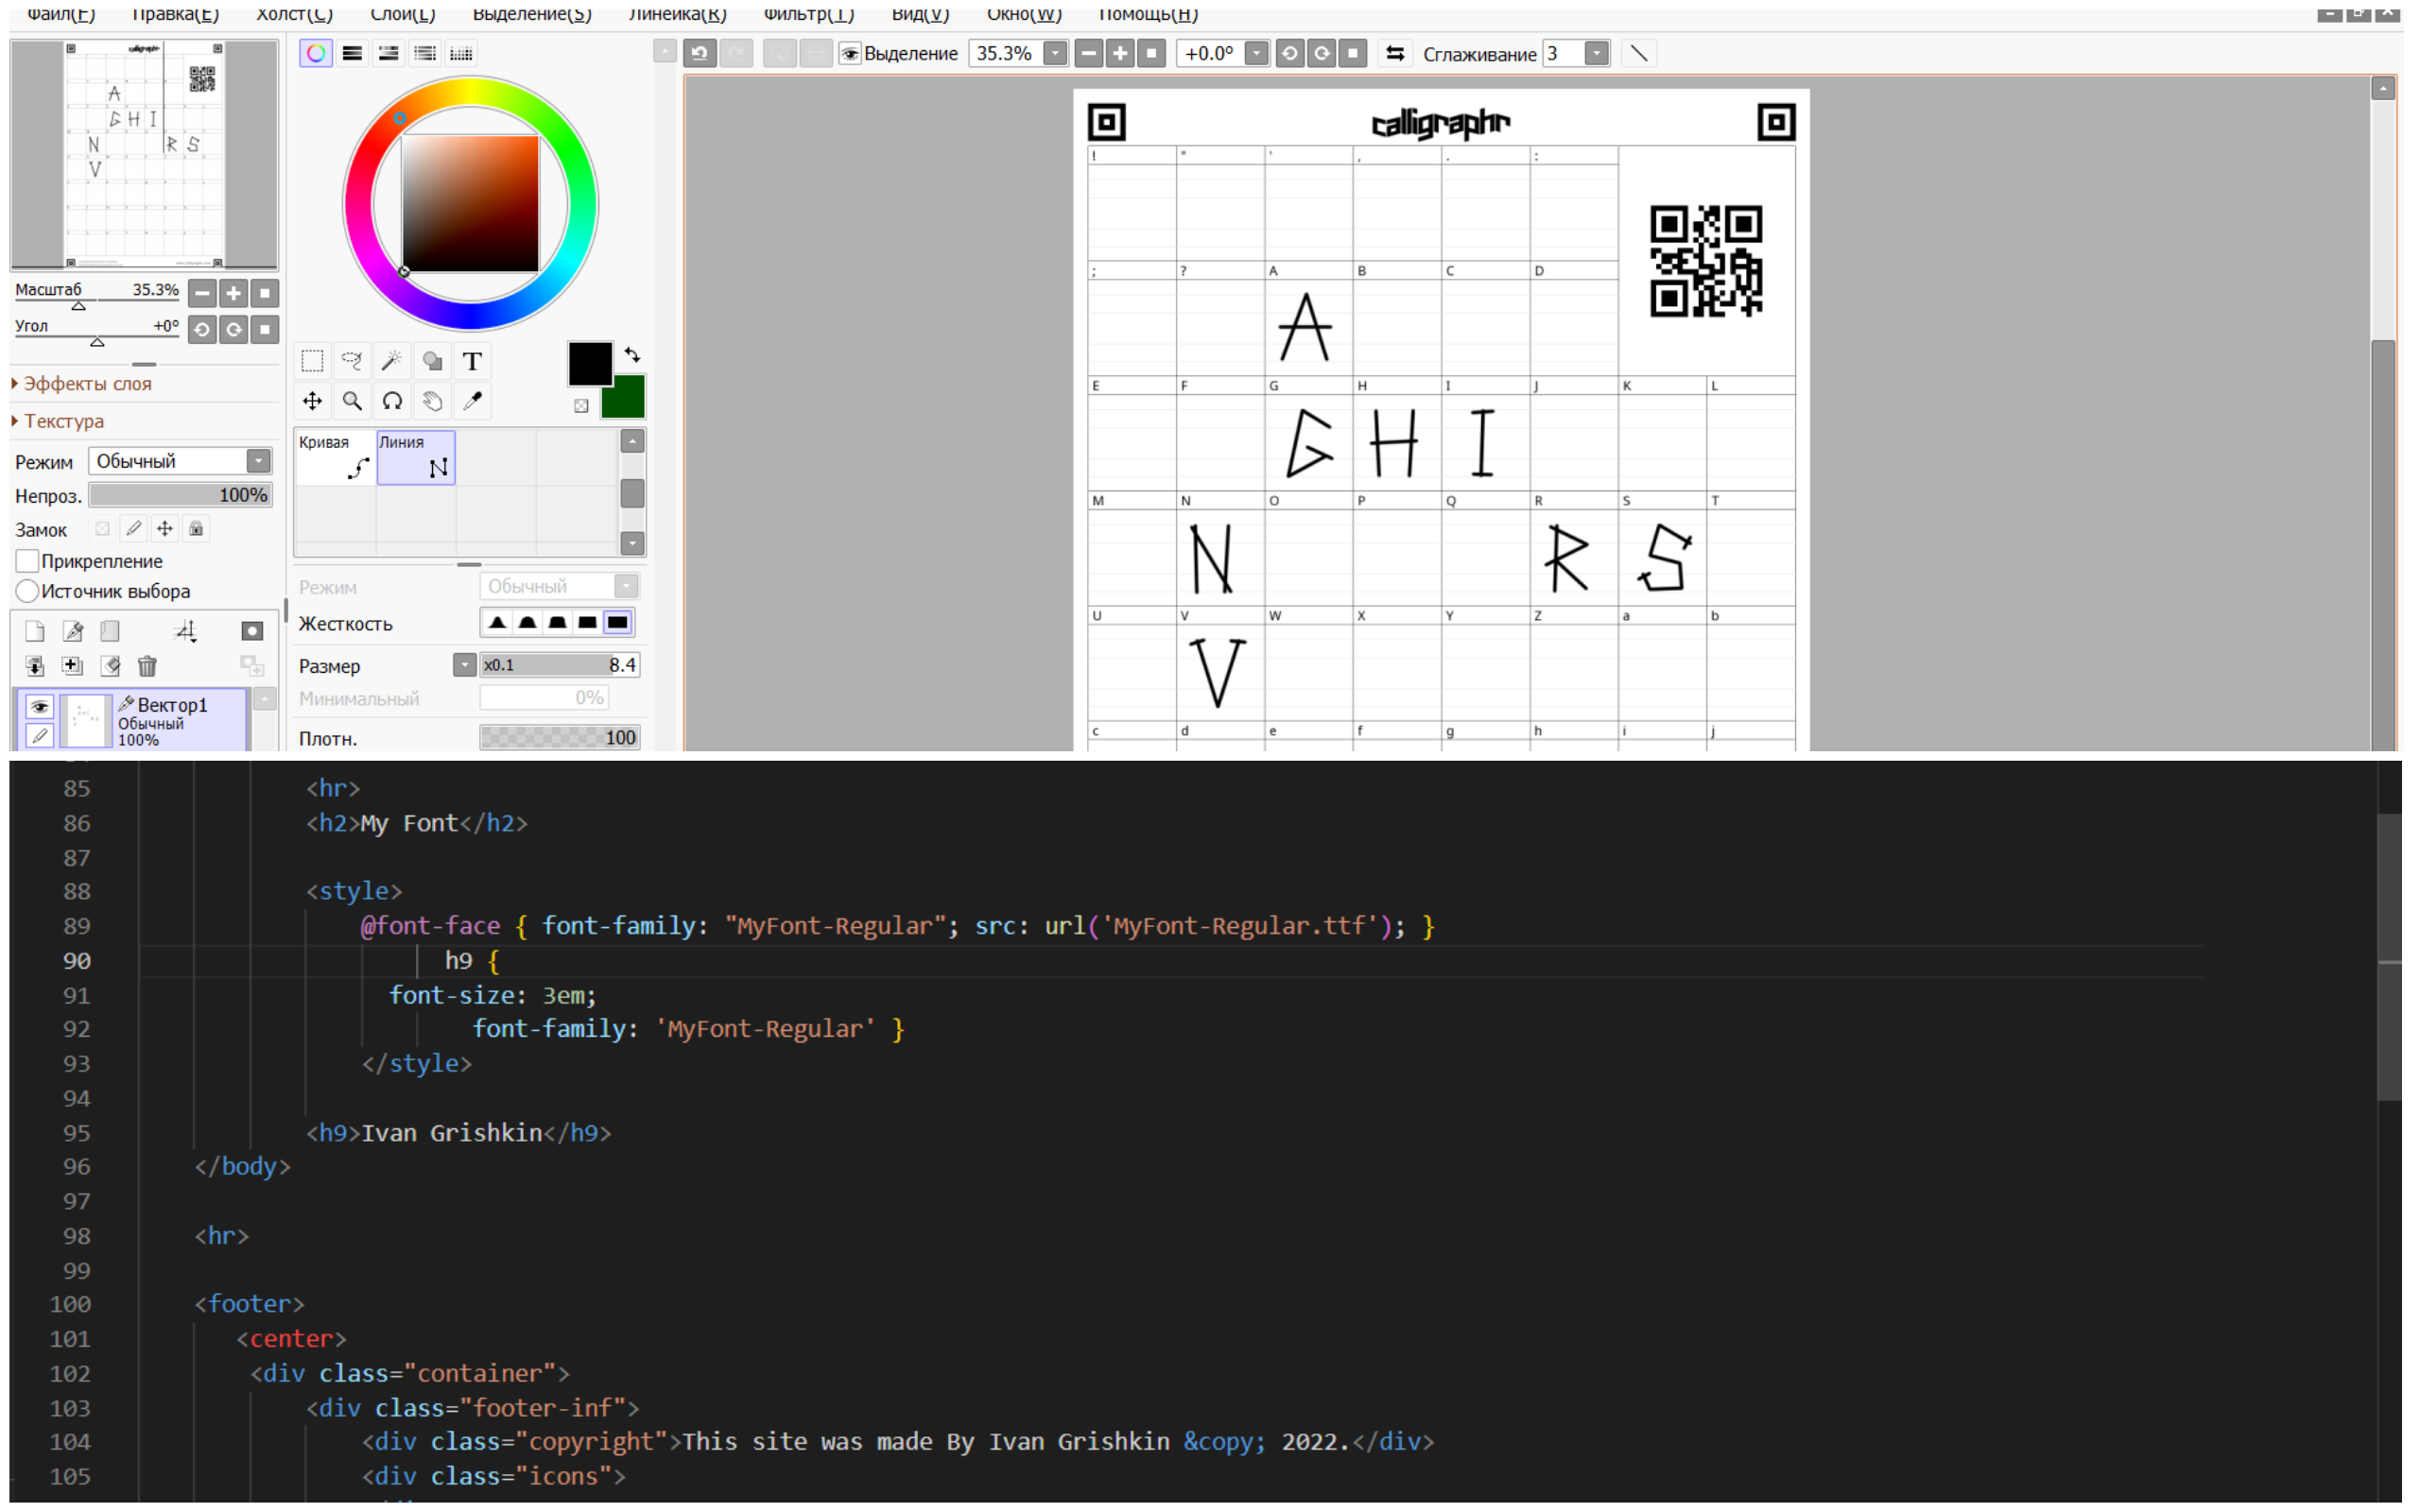2420x1512 pixels.
Task: Toggle lock painting pencil in Замок row
Action: (x=133, y=528)
